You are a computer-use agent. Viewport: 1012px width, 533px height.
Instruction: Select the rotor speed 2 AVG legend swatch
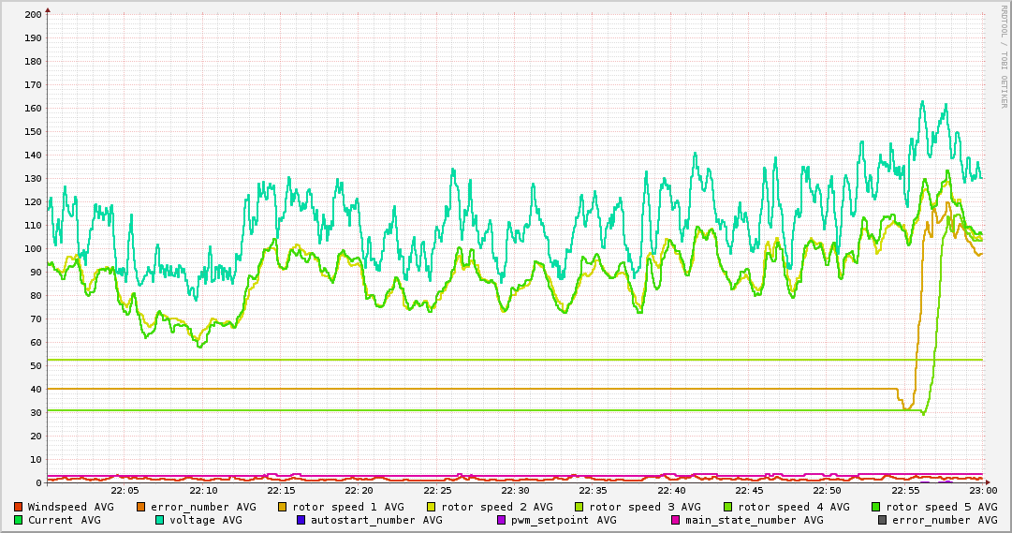point(432,507)
